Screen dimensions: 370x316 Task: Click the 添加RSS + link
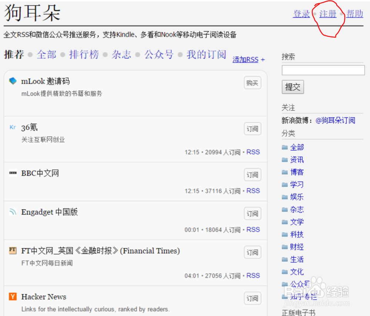pos(249,59)
